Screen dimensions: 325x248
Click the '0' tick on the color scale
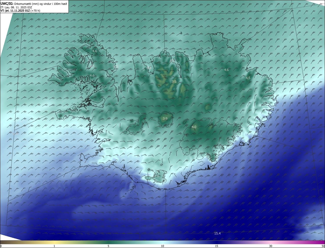1,246
